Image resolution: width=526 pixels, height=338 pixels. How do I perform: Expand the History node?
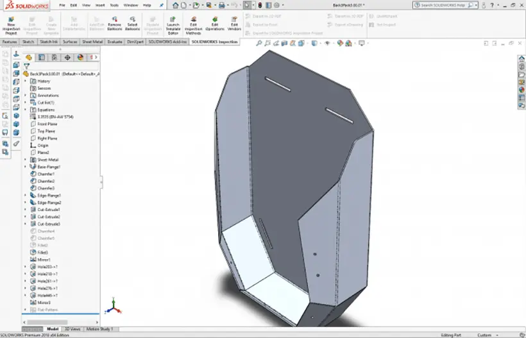pyautogui.click(x=26, y=81)
